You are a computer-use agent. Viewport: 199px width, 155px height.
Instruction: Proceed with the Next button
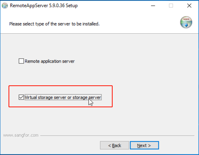click(x=144, y=145)
